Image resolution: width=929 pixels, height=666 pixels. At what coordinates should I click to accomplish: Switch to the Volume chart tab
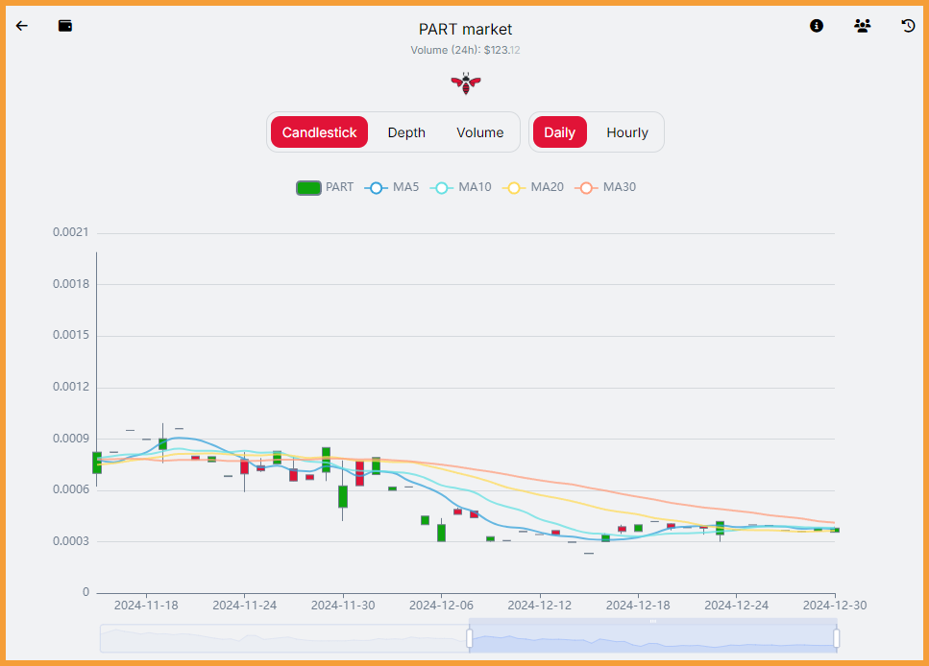(480, 132)
